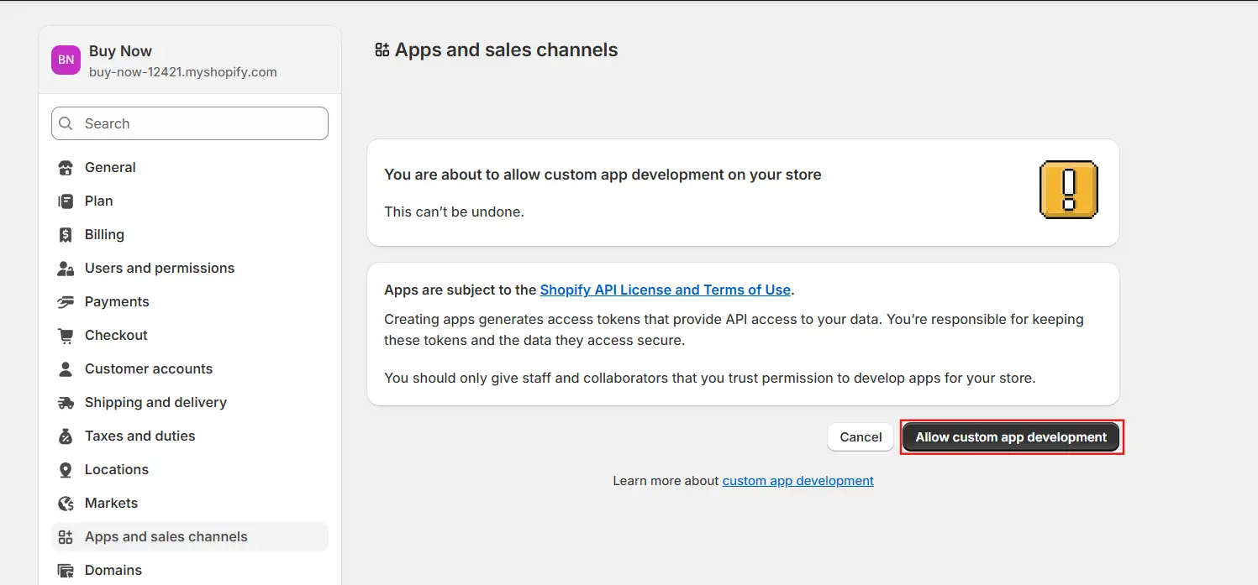Click the Locations pin icon
This screenshot has width=1258, height=585.
(x=66, y=470)
